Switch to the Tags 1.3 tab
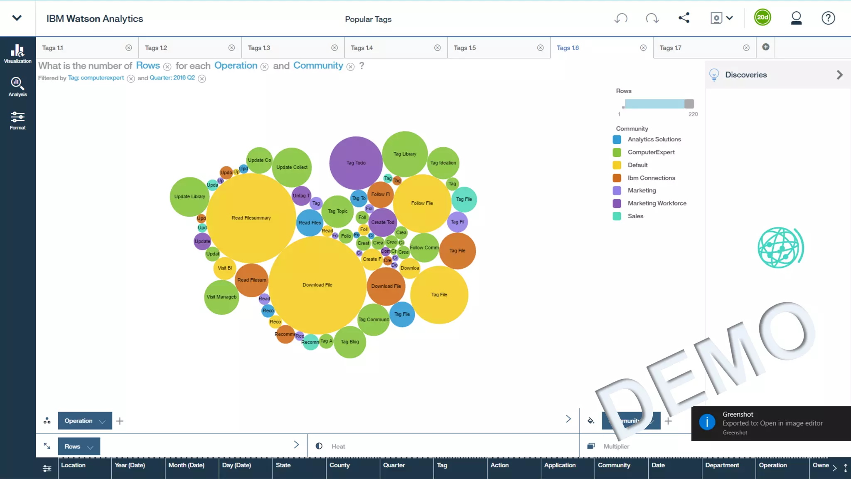 click(x=259, y=48)
